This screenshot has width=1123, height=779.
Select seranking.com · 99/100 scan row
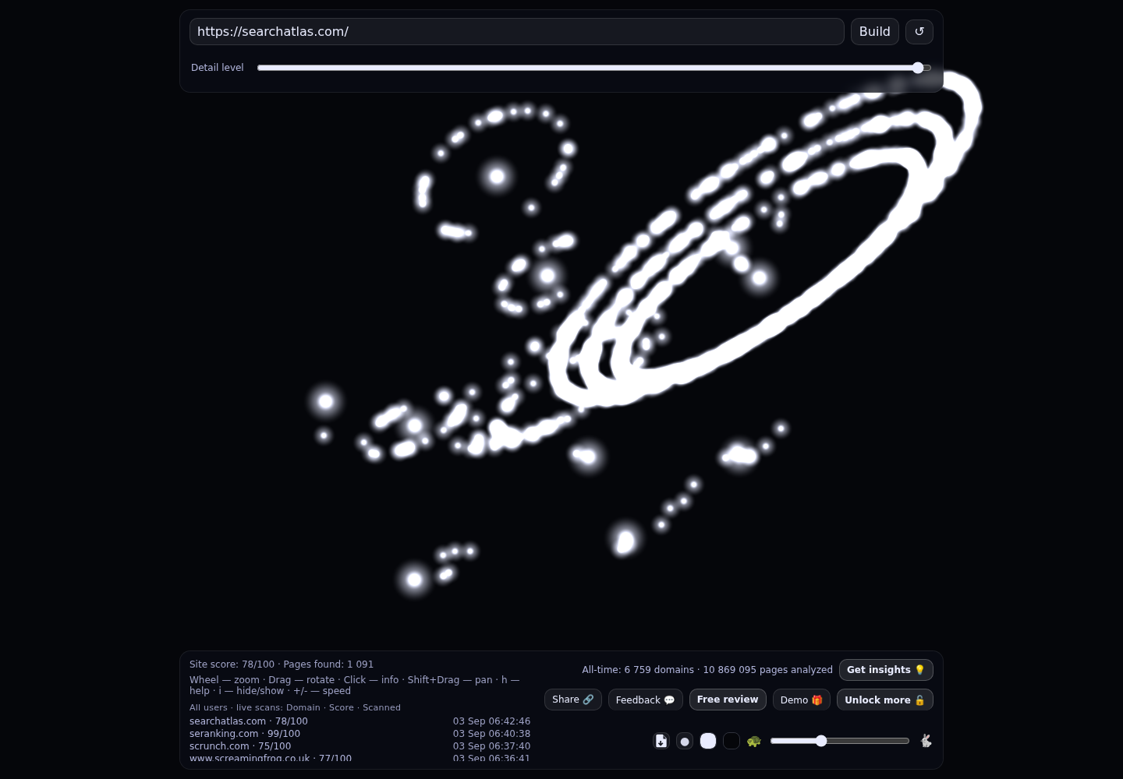(360, 734)
